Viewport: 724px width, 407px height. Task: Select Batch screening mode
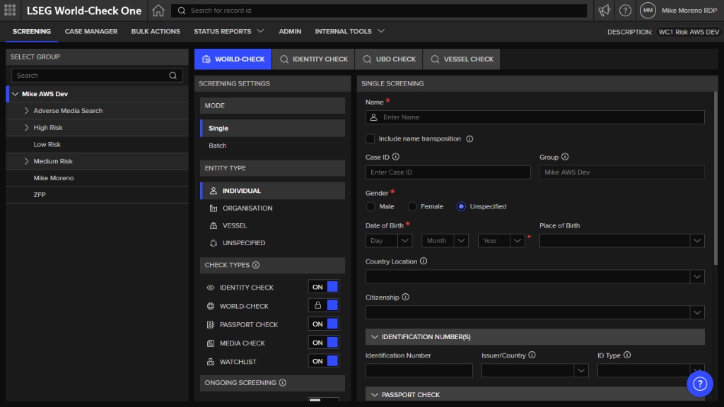[x=218, y=146]
